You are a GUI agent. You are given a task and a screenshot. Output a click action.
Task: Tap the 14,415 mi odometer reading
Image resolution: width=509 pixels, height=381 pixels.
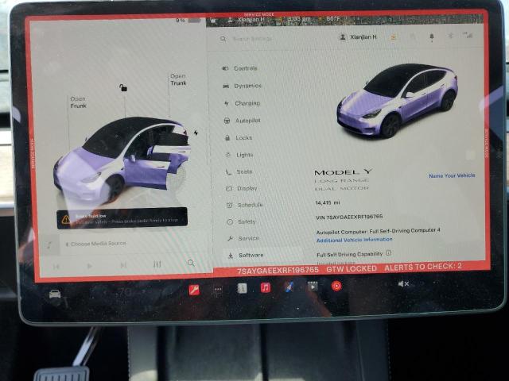coord(328,203)
